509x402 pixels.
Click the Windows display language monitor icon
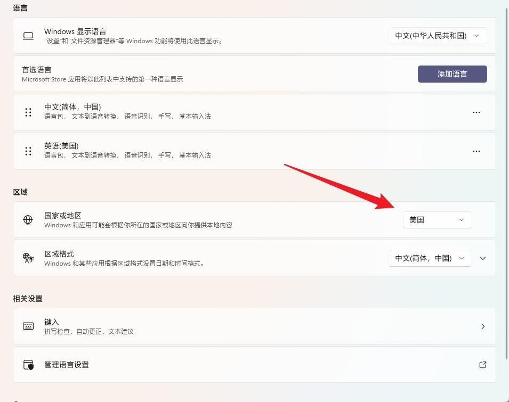(28, 36)
